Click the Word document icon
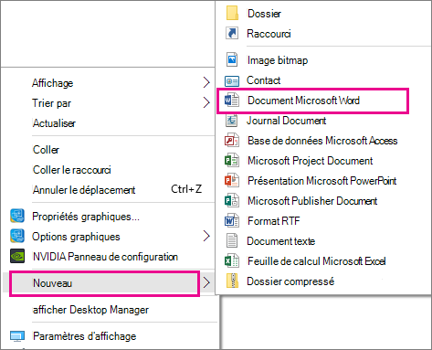The width and height of the screenshot is (432, 350). pos(232,101)
